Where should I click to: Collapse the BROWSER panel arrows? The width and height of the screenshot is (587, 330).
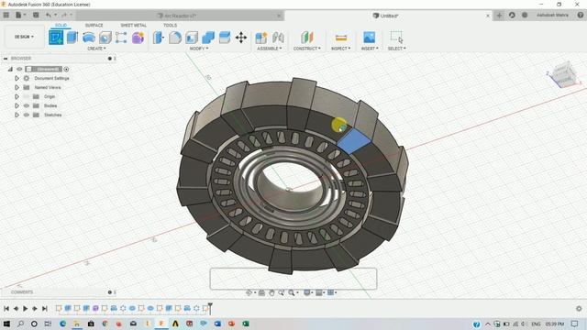click(6, 59)
